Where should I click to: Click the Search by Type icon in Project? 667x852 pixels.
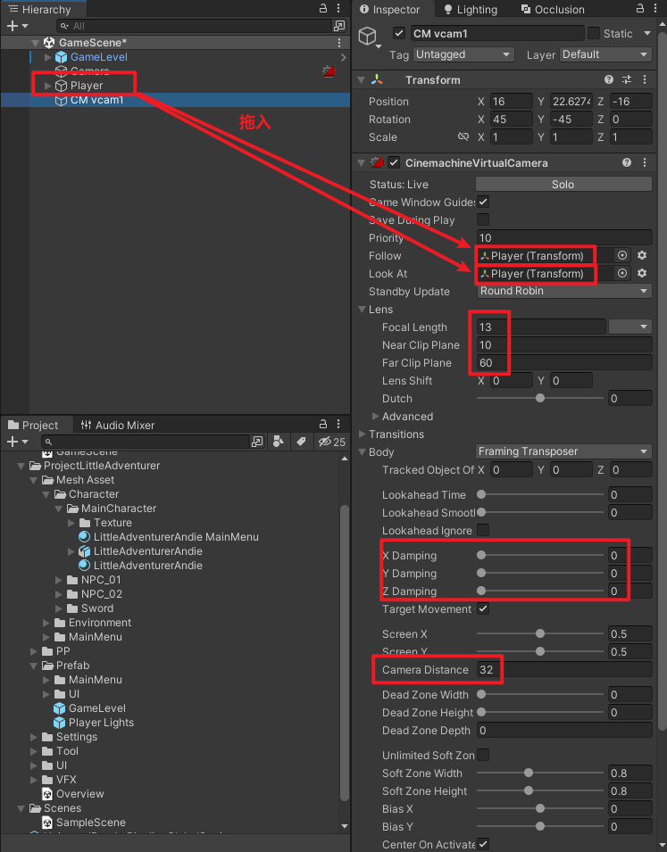279,442
